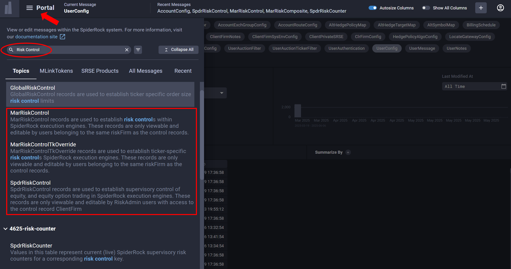Open the partially hidden dropdown arrow
The image size is (511, 269).
tap(221, 93)
